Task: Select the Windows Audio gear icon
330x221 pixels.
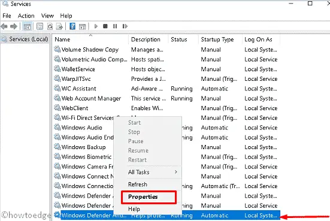Action: coord(57,127)
